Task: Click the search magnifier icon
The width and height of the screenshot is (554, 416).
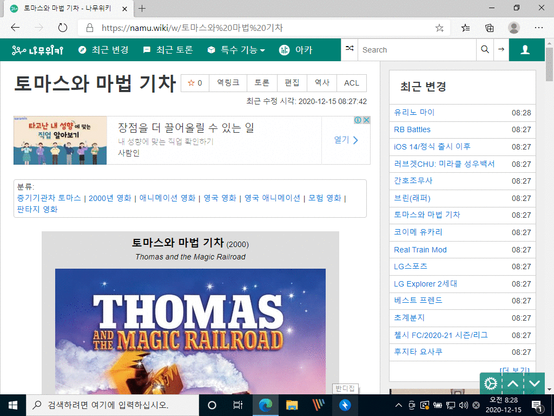Action: click(485, 49)
